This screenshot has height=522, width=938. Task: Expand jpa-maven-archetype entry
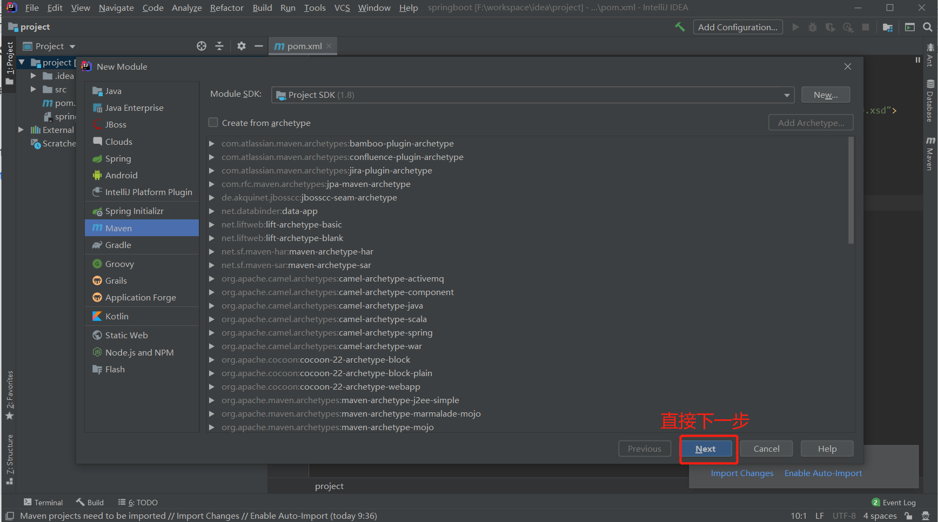pyautogui.click(x=212, y=184)
